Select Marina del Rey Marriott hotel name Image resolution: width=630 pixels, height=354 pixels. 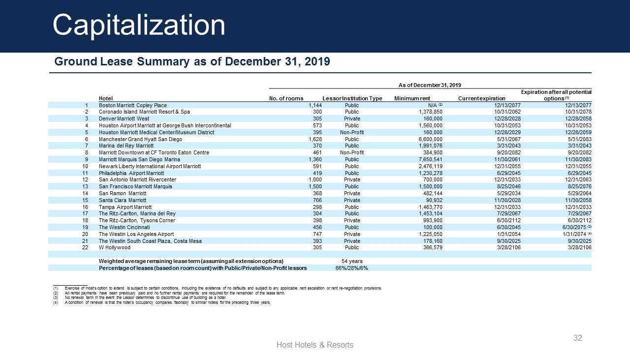(x=126, y=146)
